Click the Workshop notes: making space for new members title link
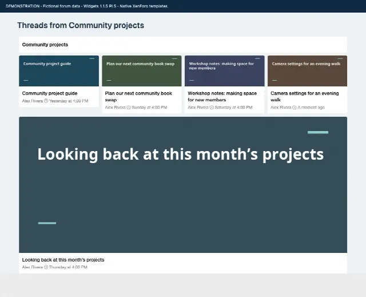 tap(222, 97)
